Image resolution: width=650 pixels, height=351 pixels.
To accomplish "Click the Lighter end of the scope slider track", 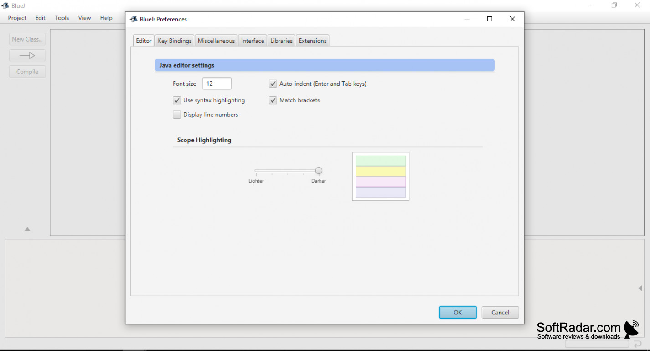I will (257, 171).
